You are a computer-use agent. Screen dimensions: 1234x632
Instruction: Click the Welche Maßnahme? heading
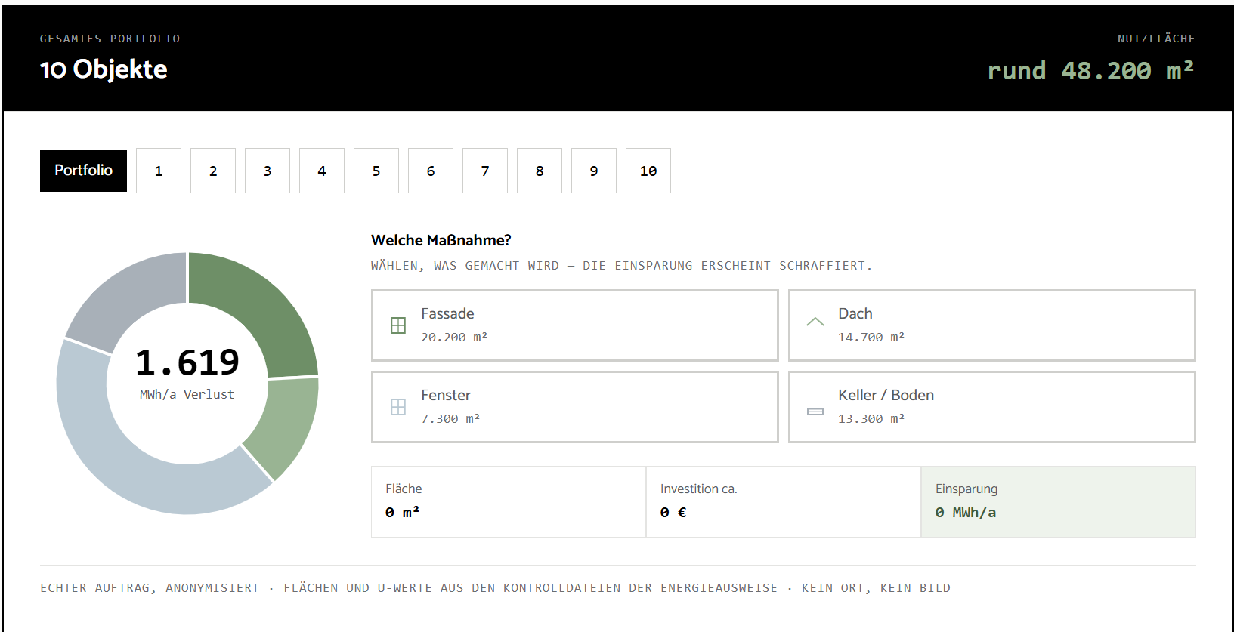(x=441, y=240)
